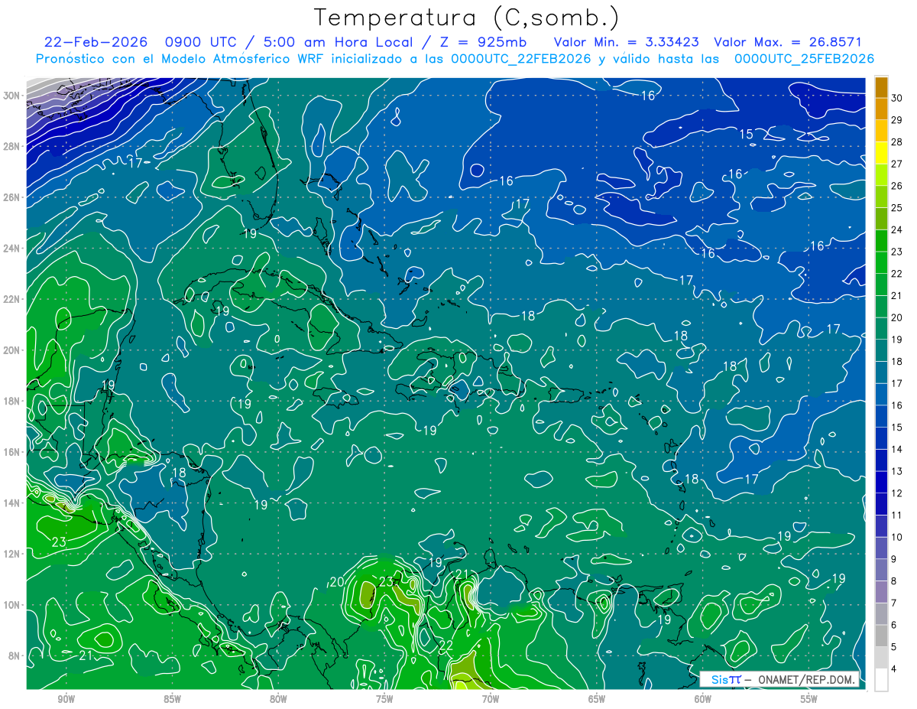Click latitude axis label "28N"

click(x=11, y=146)
